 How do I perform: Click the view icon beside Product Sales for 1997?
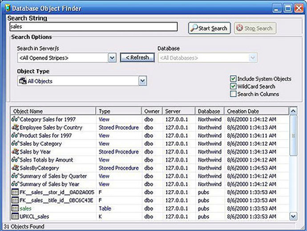coord(15,136)
